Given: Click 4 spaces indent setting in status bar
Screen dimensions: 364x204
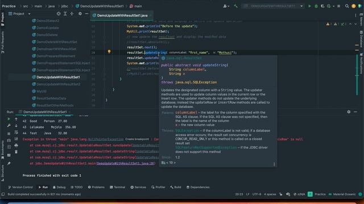Looking at the screenshot, I should click(270, 194).
